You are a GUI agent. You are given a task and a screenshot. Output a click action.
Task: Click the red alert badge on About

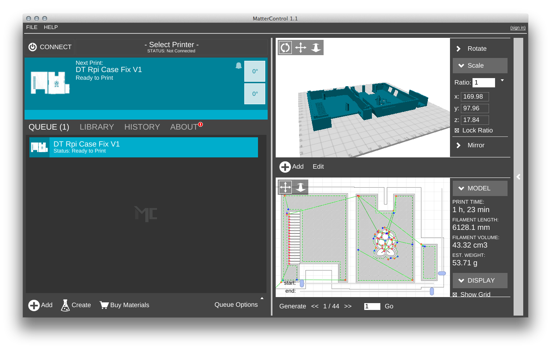pos(200,124)
